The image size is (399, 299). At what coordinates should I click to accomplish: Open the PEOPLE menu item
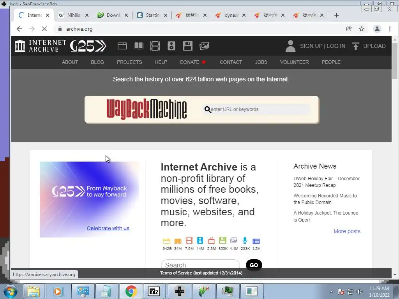[x=331, y=62]
